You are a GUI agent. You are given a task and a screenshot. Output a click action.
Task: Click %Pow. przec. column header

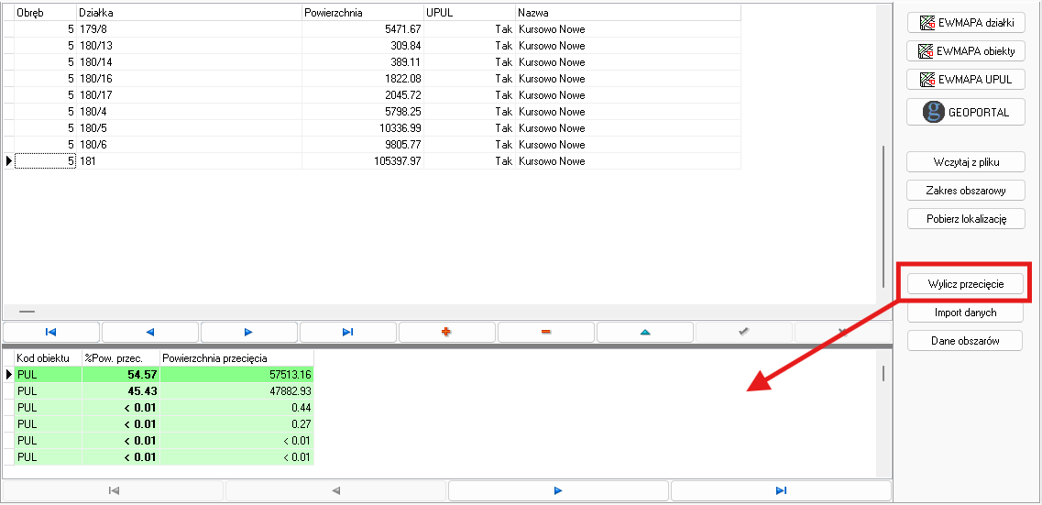(x=121, y=358)
